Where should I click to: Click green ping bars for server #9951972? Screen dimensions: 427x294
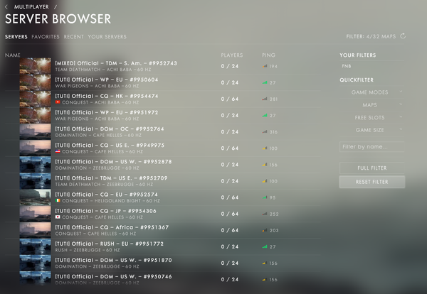[265, 115]
